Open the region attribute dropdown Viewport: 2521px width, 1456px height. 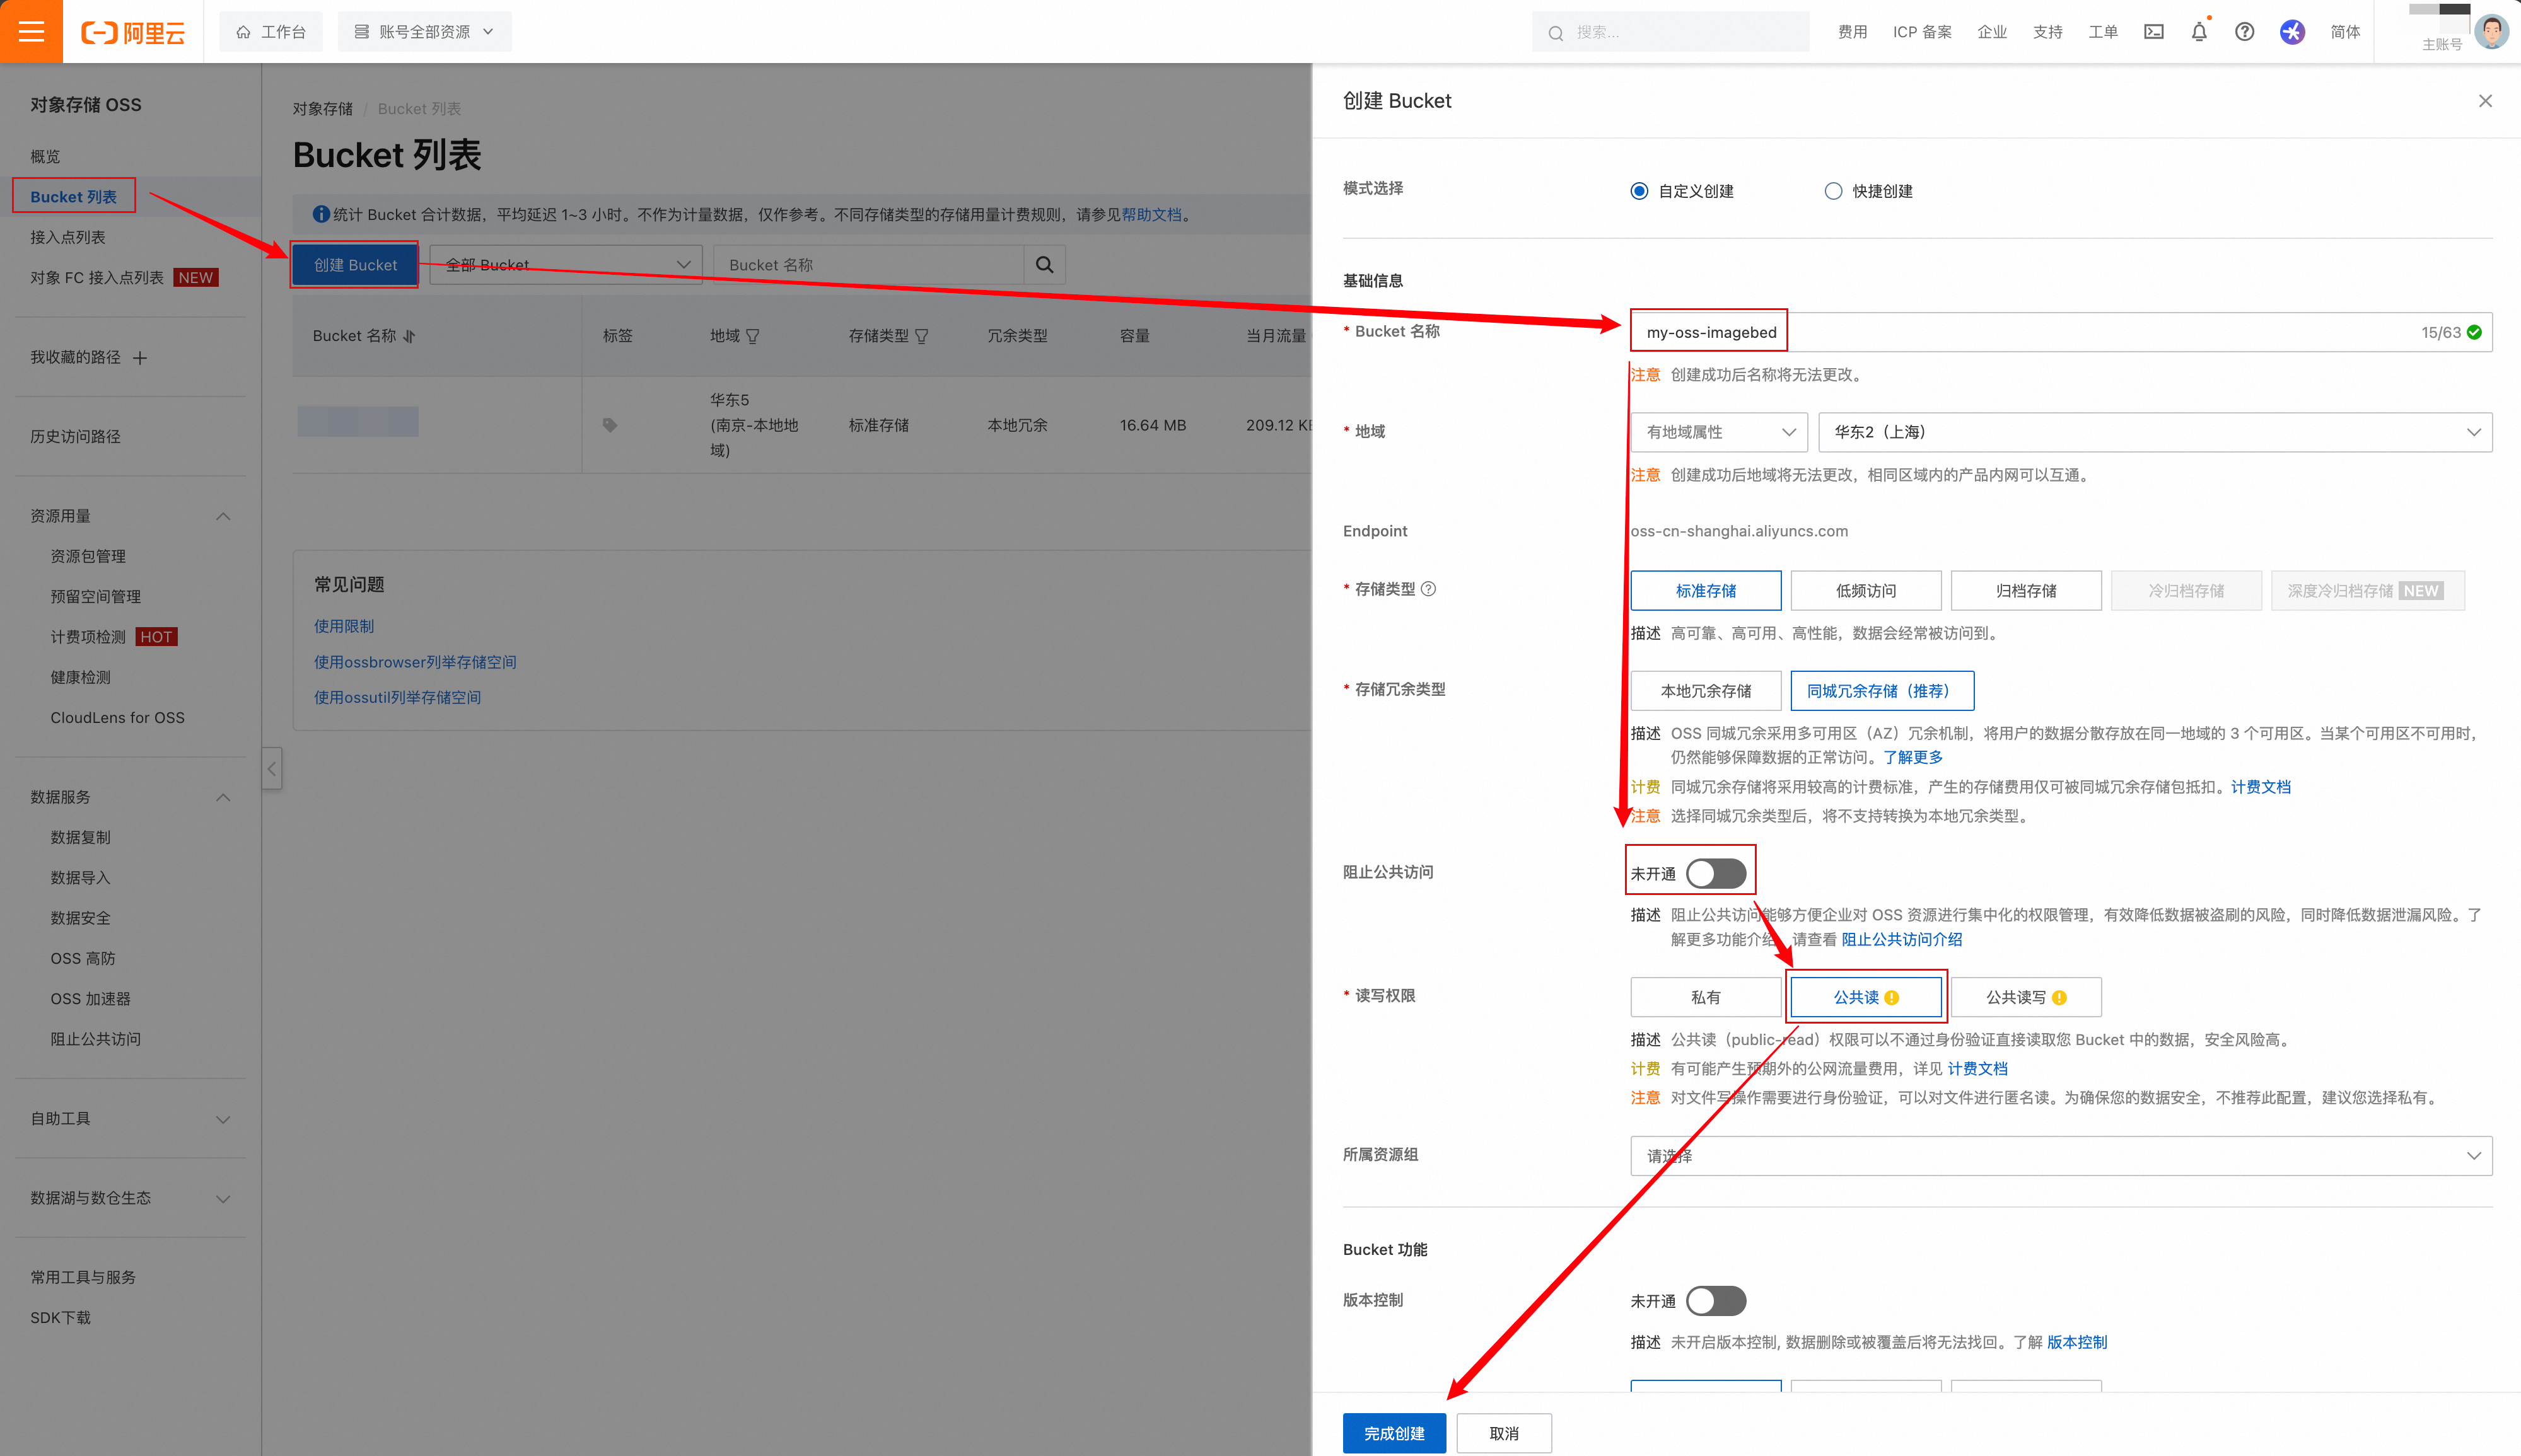pos(1719,432)
